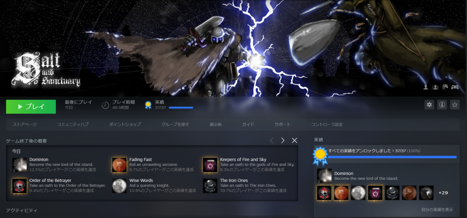Viewport: 467px width, 218px height.
Task: Click the multiplayer group icon on banner
Action: pos(435,87)
